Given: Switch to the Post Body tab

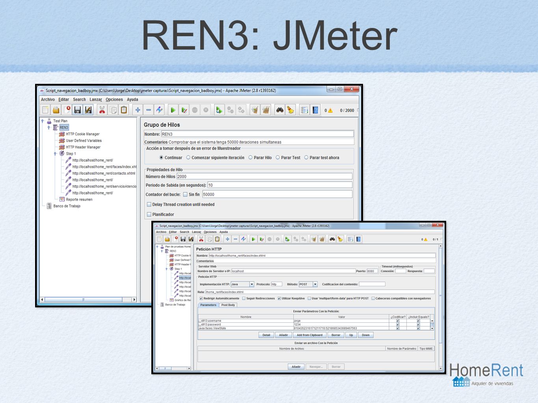Looking at the screenshot, I should (228, 305).
